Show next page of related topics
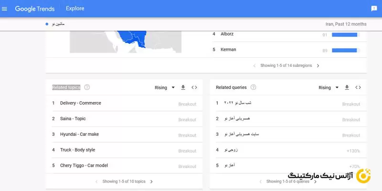Screen dimensions: 382x191 [151, 181]
